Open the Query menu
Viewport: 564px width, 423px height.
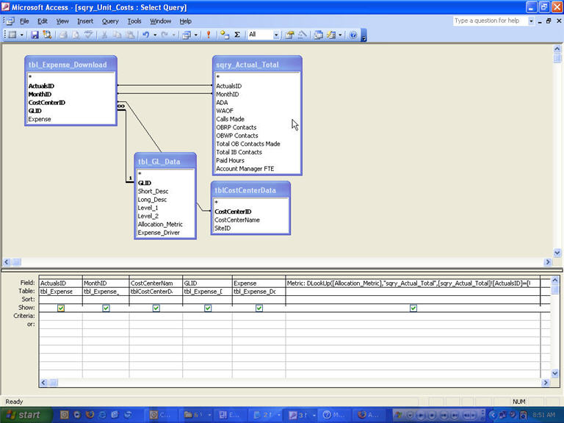[110, 21]
